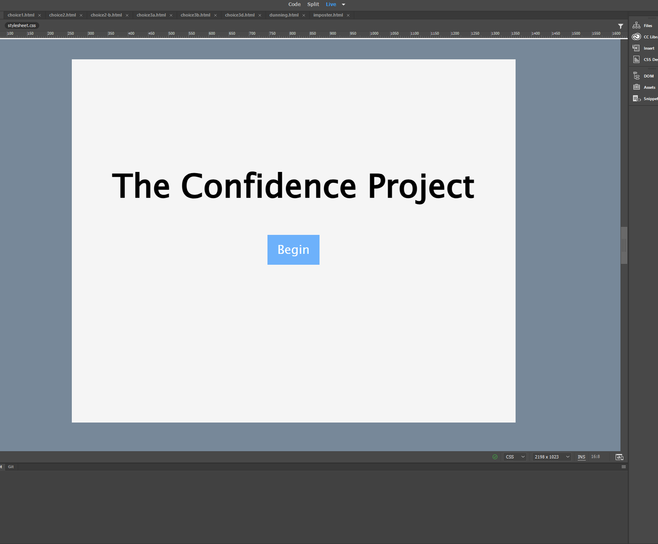This screenshot has height=544, width=658.
Task: Switch to the choice1.html tab
Action: coord(21,15)
